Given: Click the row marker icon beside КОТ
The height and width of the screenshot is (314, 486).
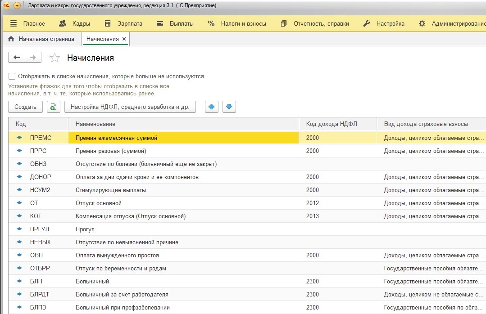Looking at the screenshot, I should coord(19,215).
